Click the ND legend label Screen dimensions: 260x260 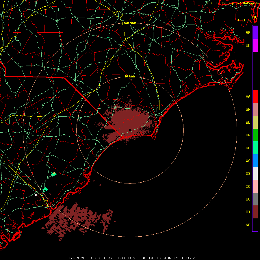(x=248, y=225)
